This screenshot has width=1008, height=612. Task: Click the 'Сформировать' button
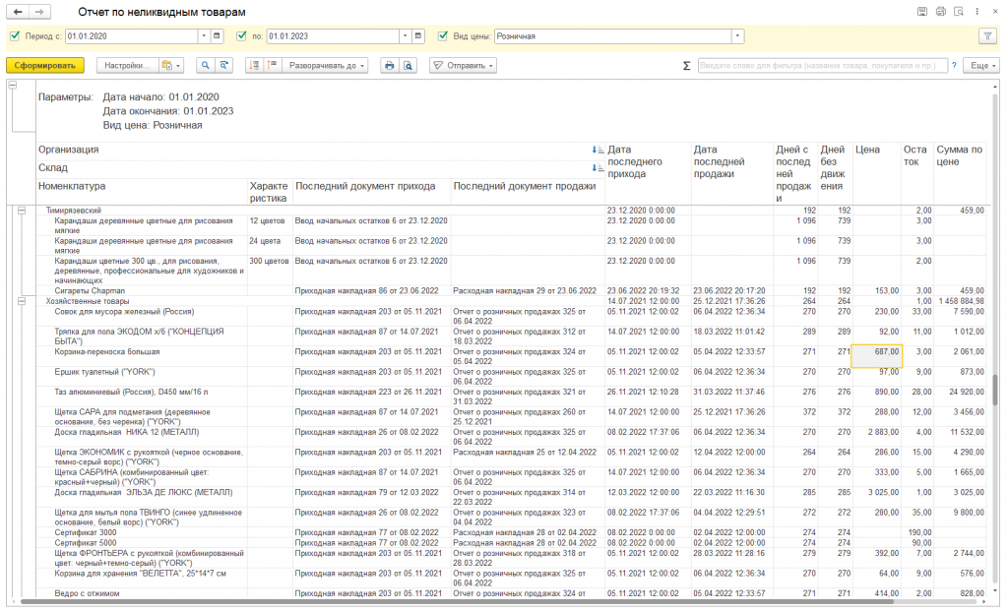point(45,65)
